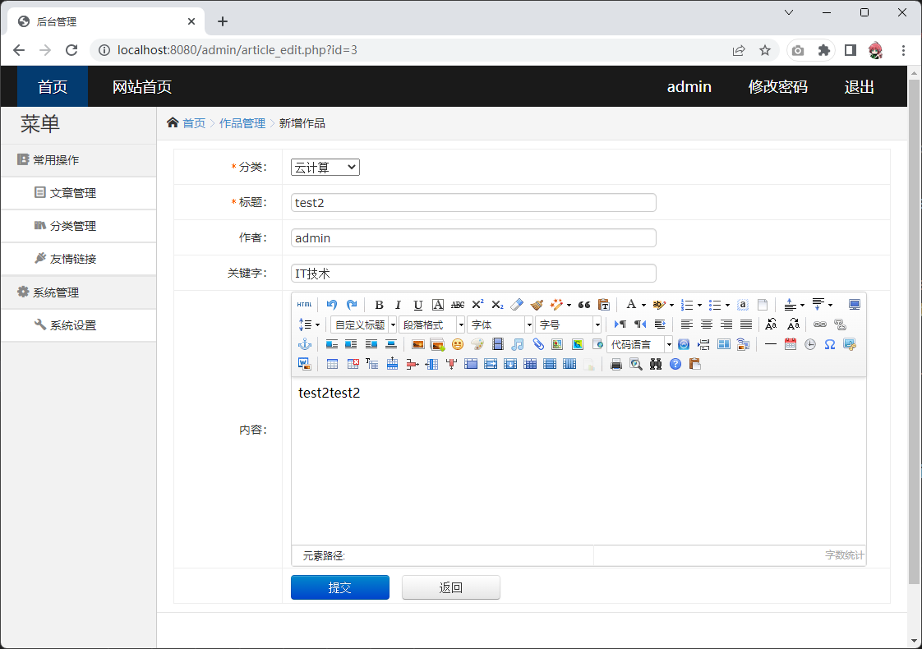
Task: Toggle italic formatting in the editor
Action: (x=399, y=305)
